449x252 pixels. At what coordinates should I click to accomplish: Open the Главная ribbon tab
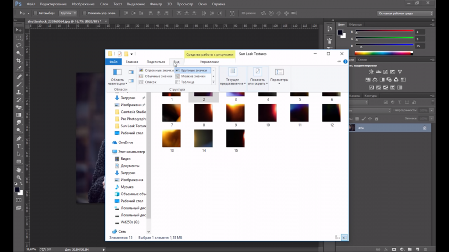pyautogui.click(x=132, y=62)
